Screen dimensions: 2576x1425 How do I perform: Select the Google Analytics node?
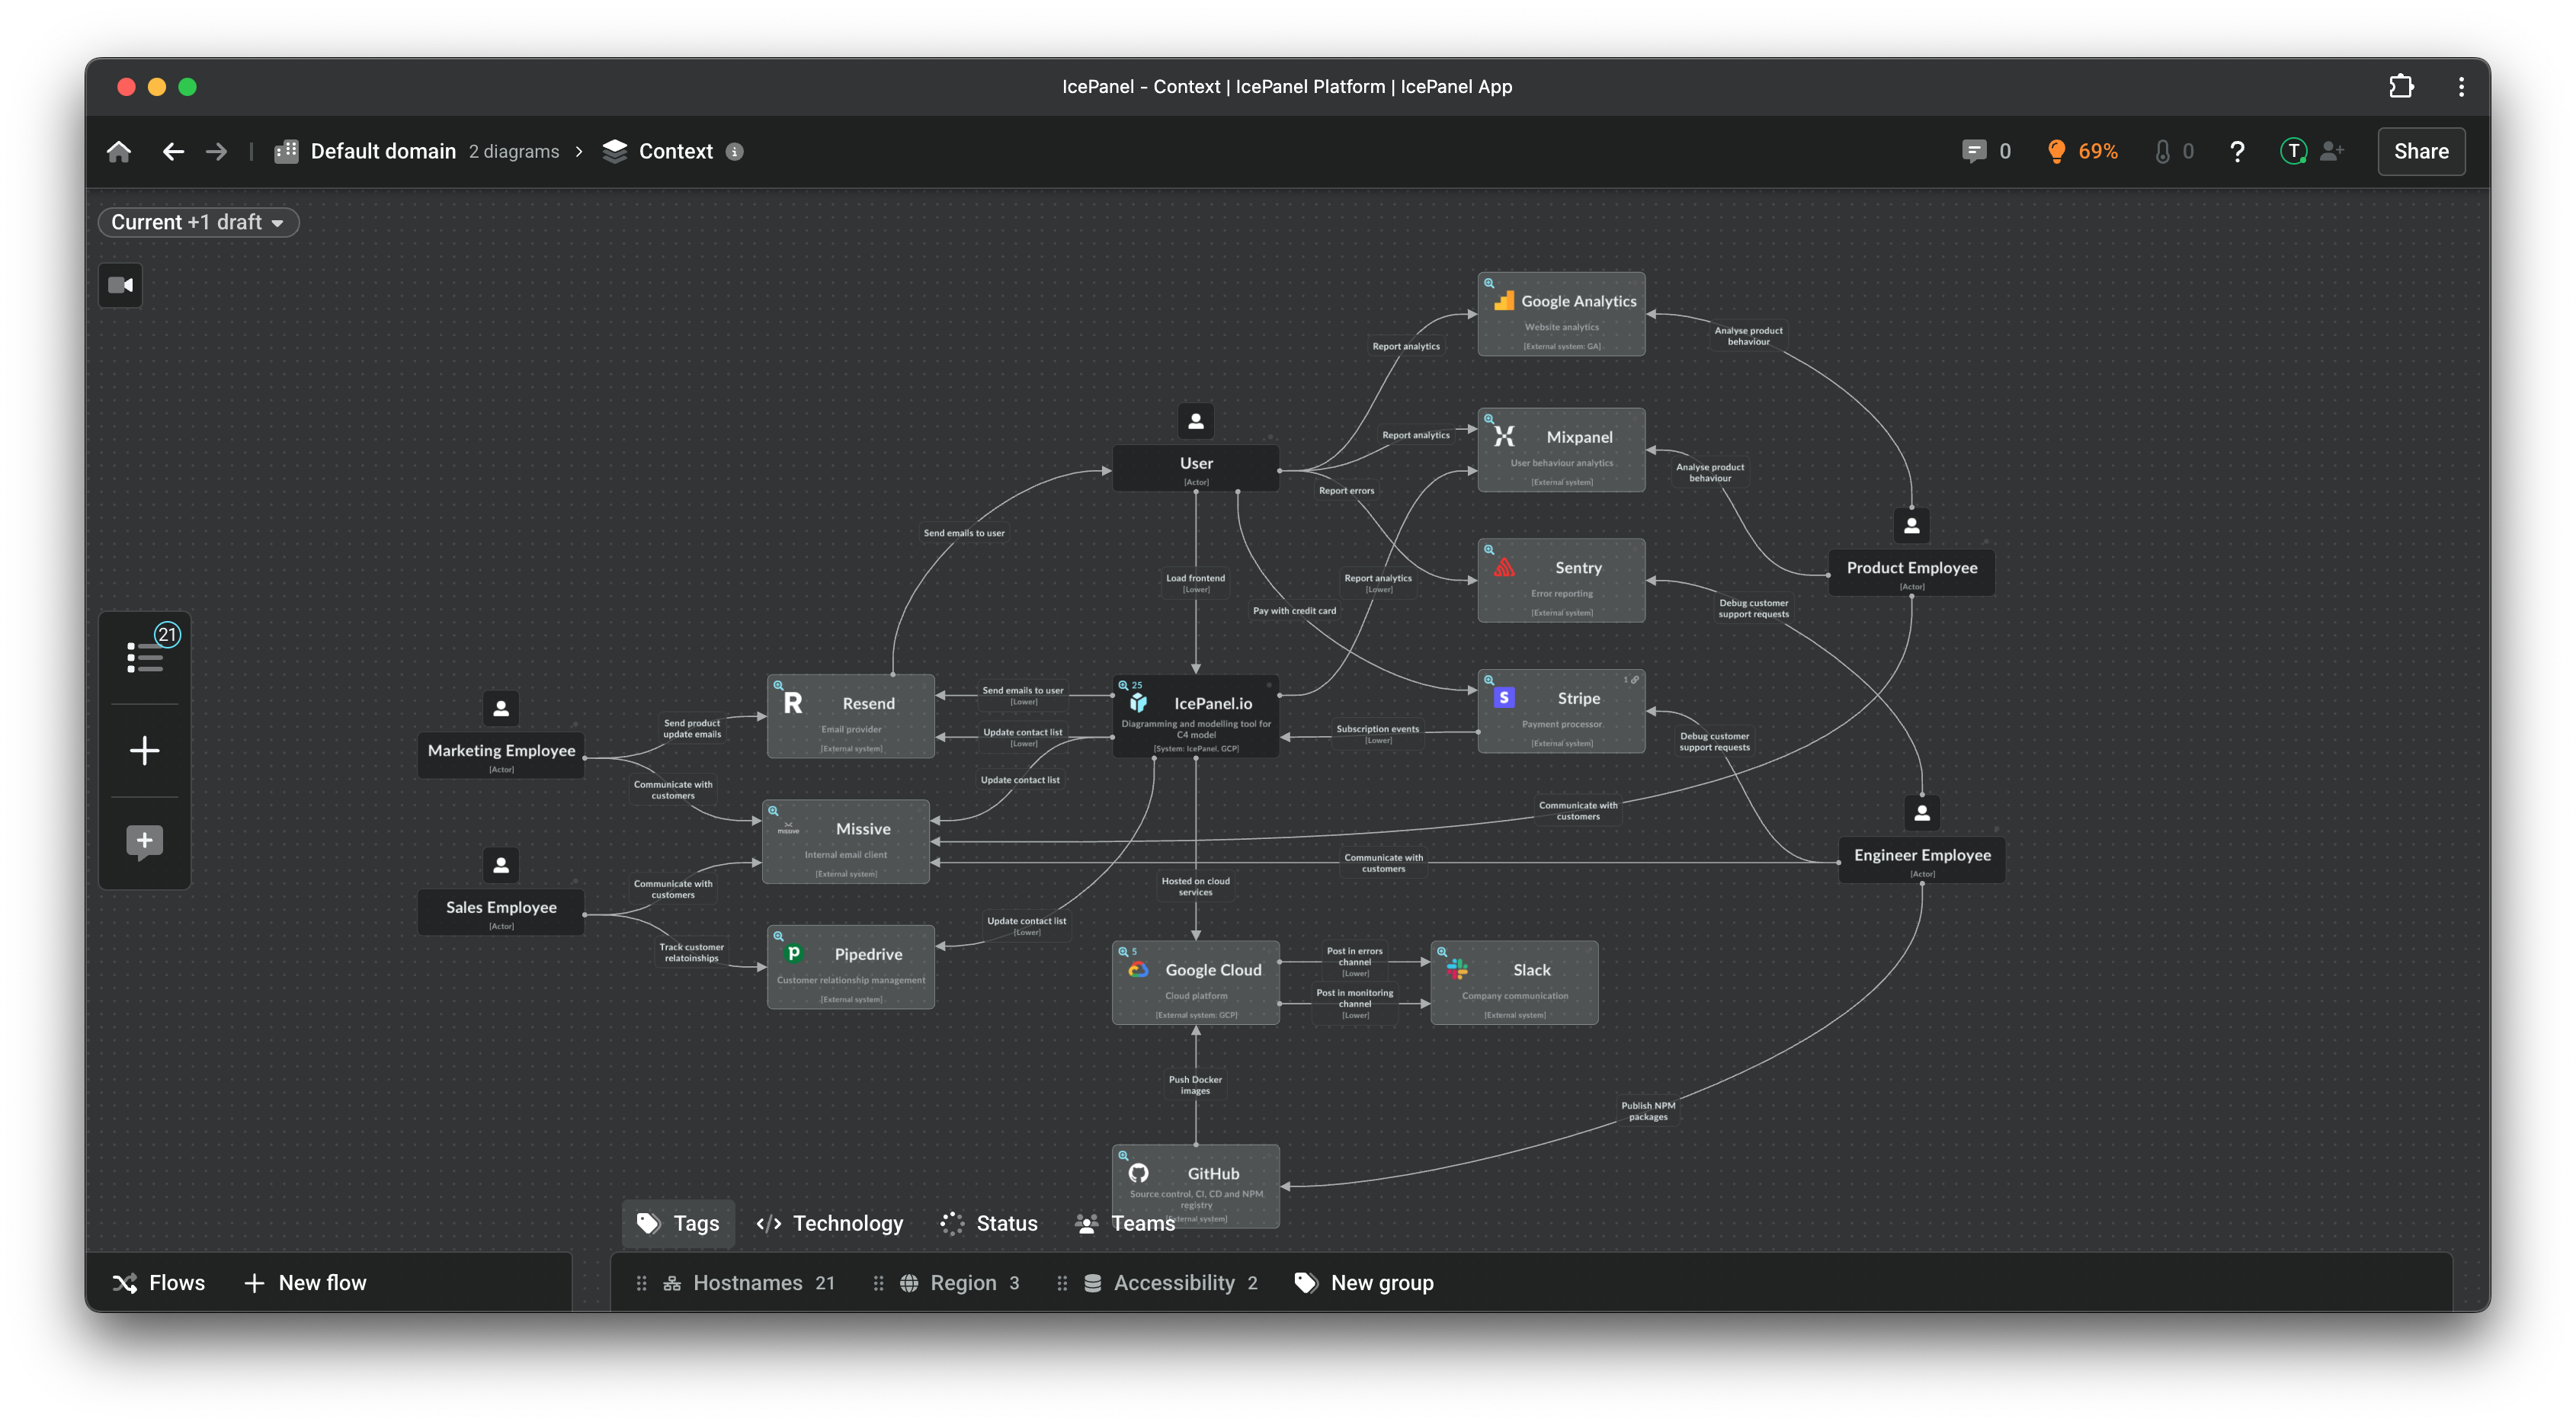pyautogui.click(x=1561, y=314)
